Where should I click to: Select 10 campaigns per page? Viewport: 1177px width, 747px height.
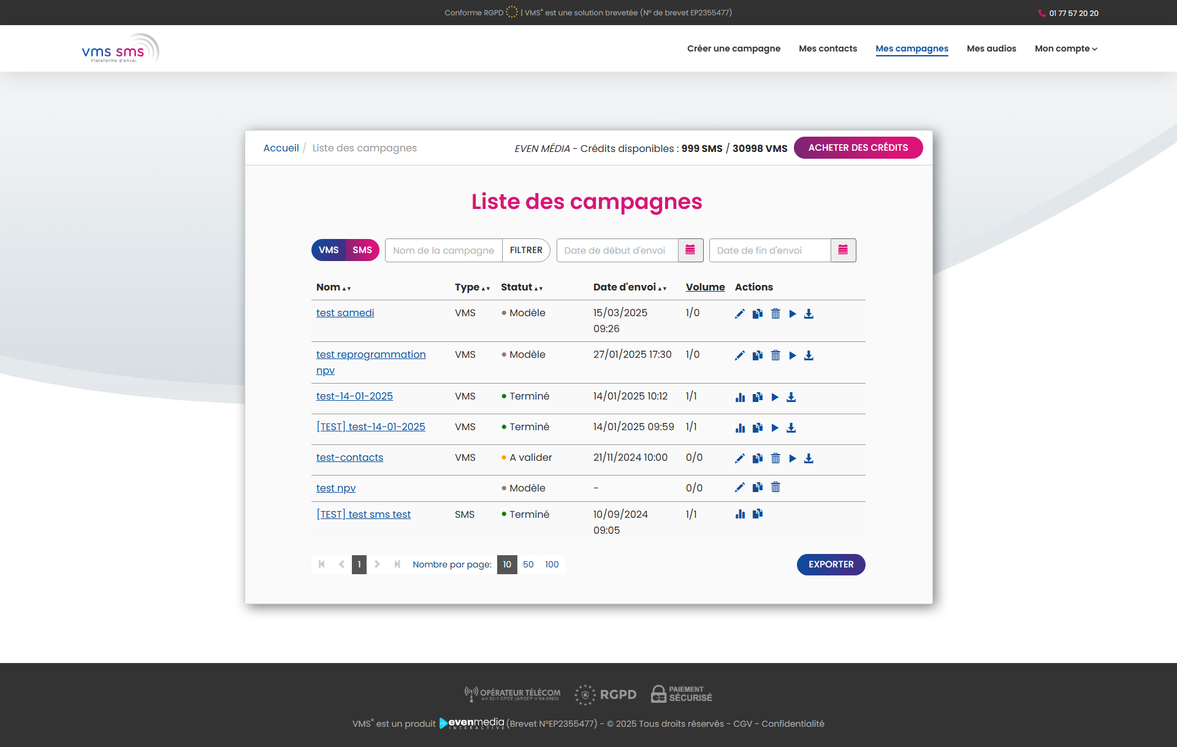[507, 564]
